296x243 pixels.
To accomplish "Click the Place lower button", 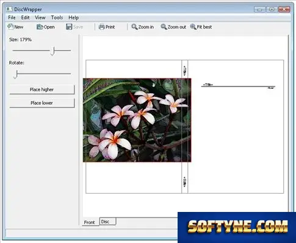I will pos(42,103).
